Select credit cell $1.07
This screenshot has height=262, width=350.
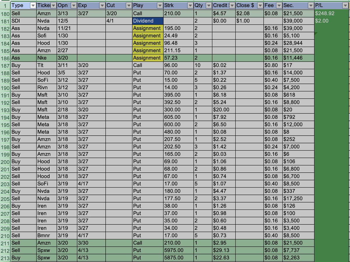click(224, 184)
